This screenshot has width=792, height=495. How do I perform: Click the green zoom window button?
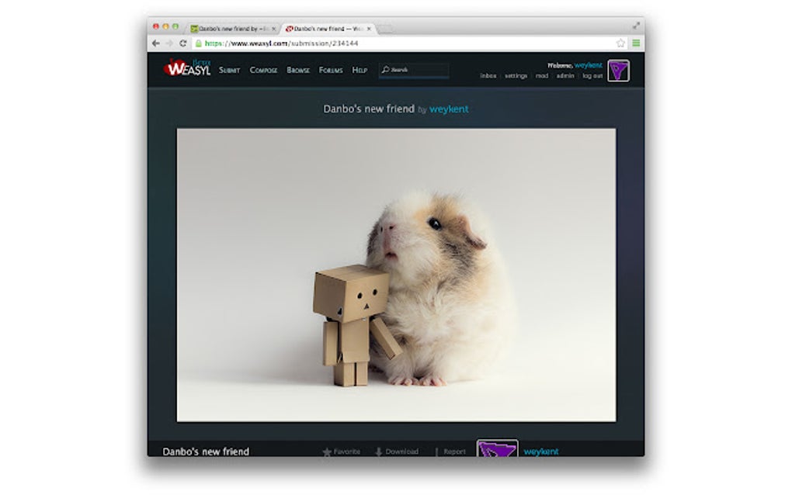[x=175, y=26]
